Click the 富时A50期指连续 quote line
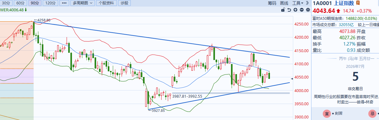Viewport: 379px width, 120px height. point(345,19)
